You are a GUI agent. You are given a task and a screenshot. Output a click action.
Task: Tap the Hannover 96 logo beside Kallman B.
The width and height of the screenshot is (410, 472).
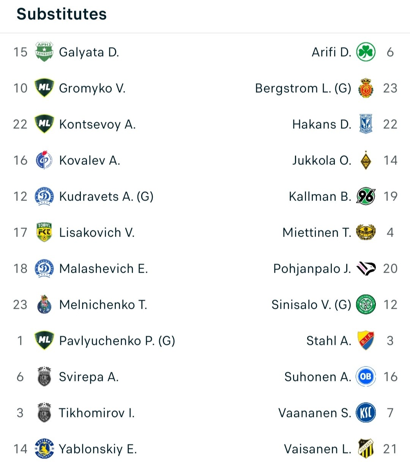tap(366, 196)
